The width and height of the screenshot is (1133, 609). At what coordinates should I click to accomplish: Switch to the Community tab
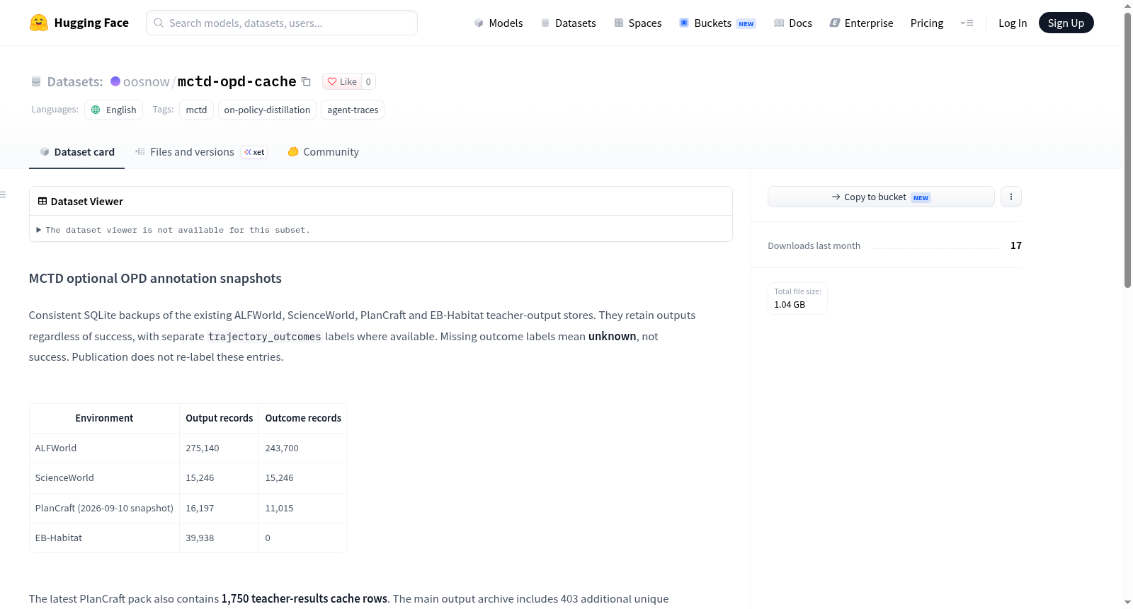click(x=323, y=152)
